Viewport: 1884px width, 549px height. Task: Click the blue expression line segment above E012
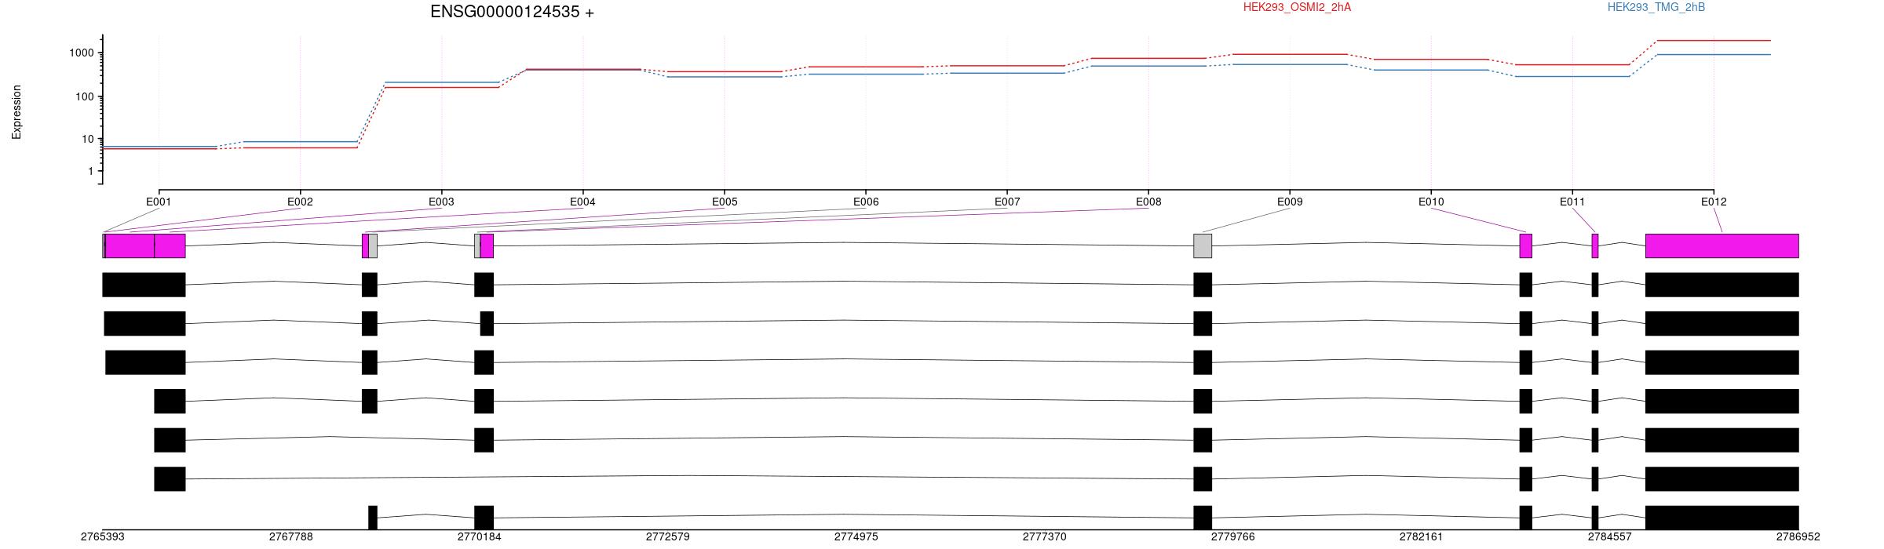point(1714,54)
